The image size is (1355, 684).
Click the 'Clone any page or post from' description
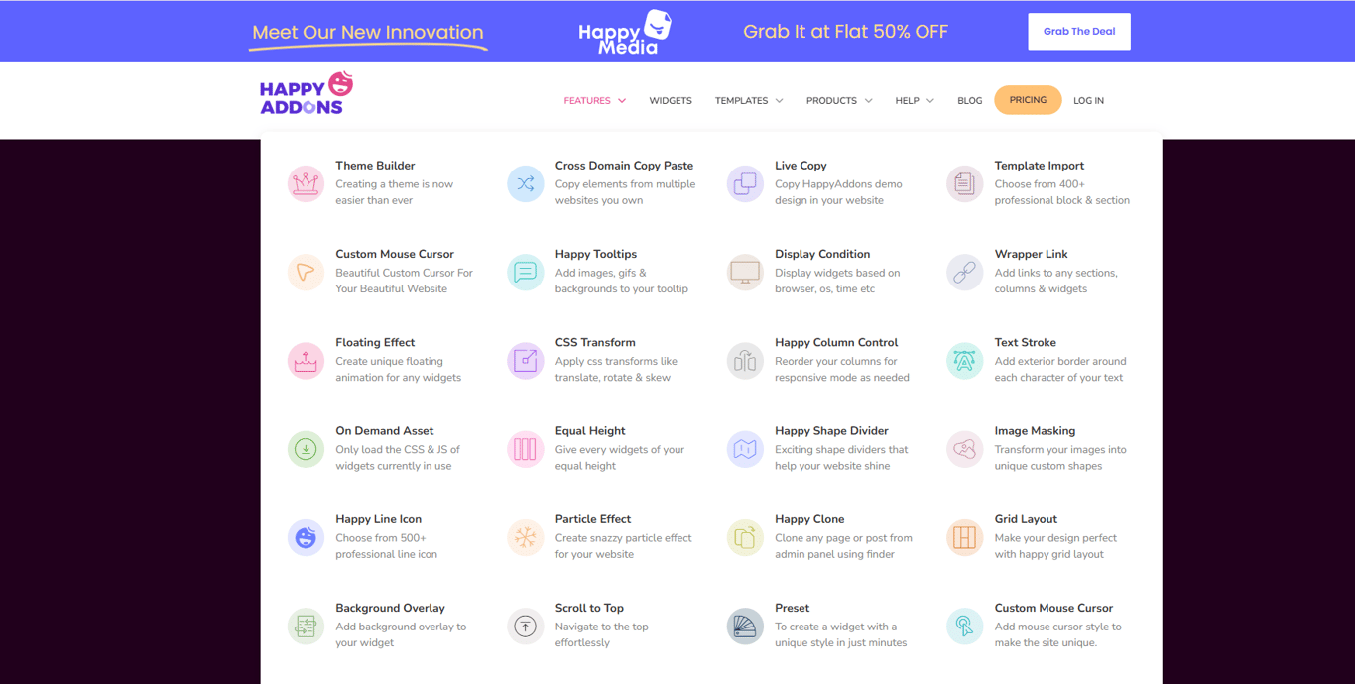843,538
